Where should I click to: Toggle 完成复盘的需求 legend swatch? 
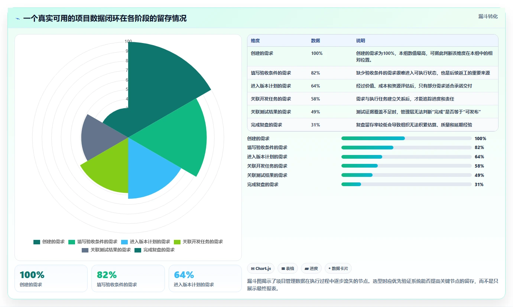click(x=138, y=250)
